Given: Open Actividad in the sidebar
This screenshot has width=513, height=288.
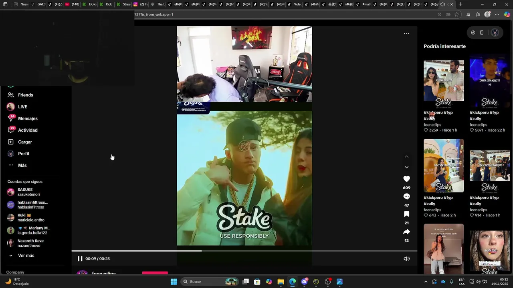Looking at the screenshot, I should (28, 130).
